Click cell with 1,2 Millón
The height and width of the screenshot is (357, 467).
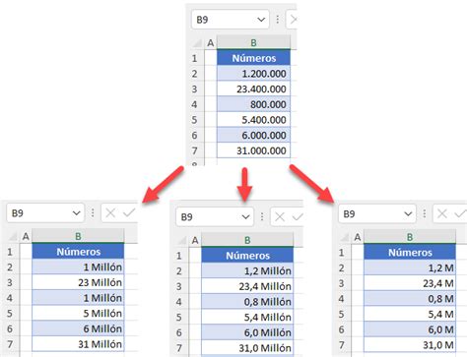pos(247,270)
